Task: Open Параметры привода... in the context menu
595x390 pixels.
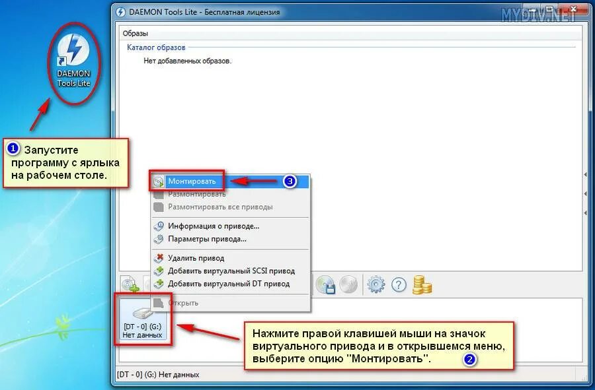Action: [x=231, y=239]
